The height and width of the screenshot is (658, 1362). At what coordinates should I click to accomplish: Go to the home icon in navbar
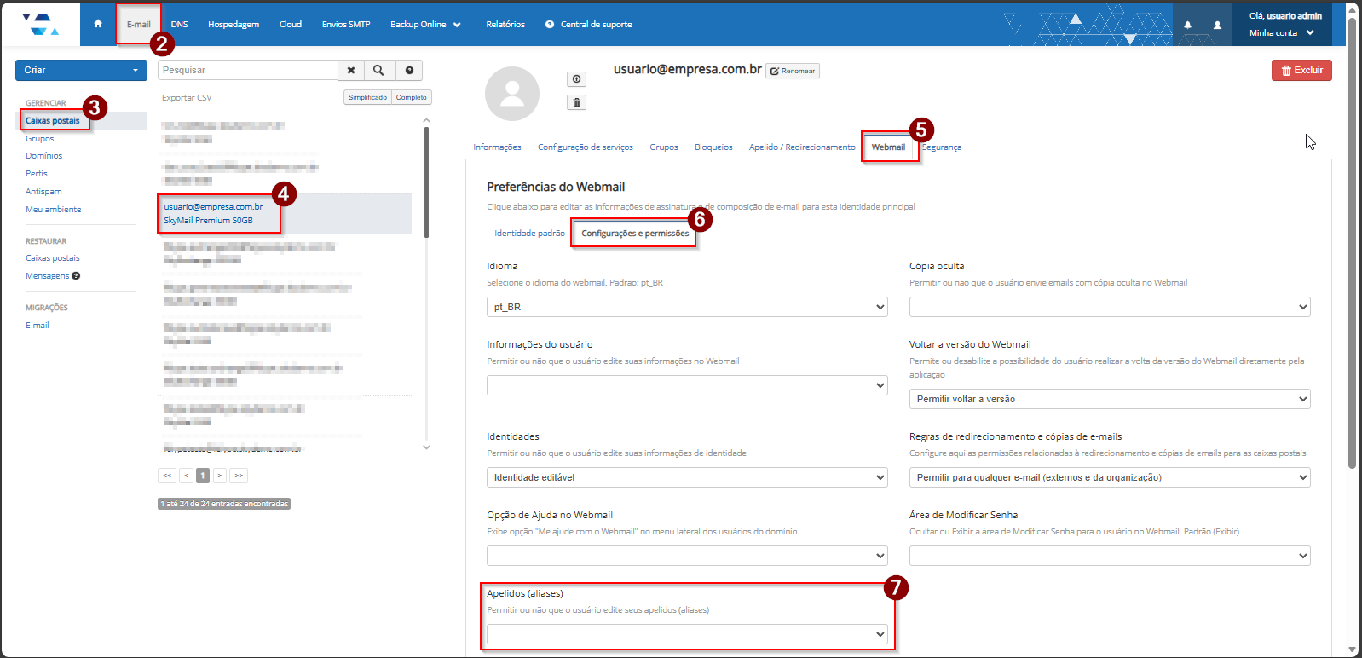98,24
